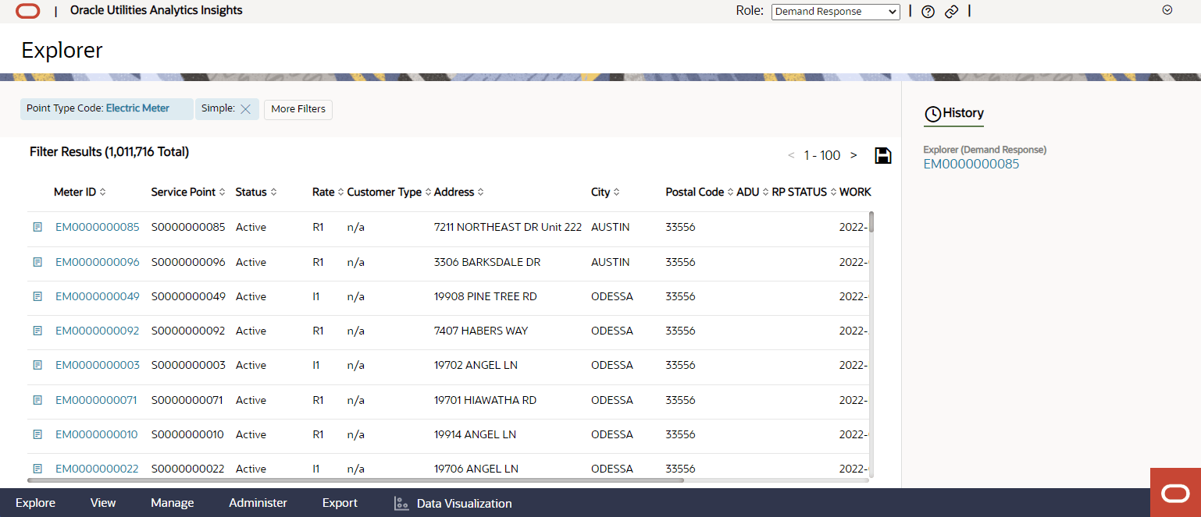
Task: Click the More Filters button
Action: [298, 109]
